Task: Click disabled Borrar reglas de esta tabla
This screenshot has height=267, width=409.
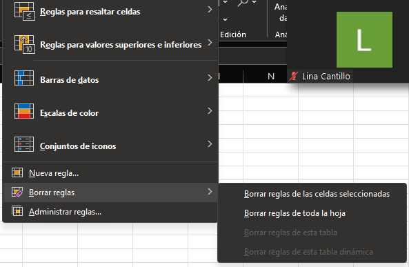Action: click(x=312, y=233)
